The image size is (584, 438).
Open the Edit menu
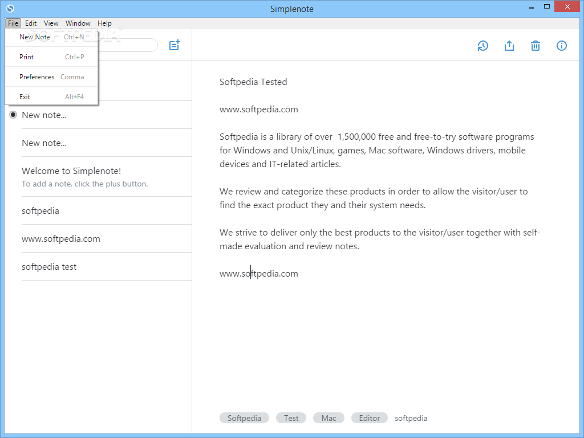pos(31,23)
